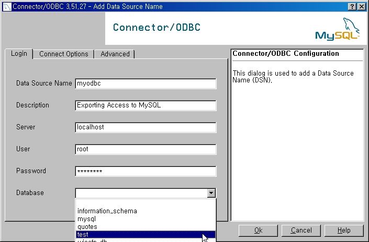Choose quotes from the database list
The width and height of the screenshot is (369, 242).
pyautogui.click(x=146, y=226)
